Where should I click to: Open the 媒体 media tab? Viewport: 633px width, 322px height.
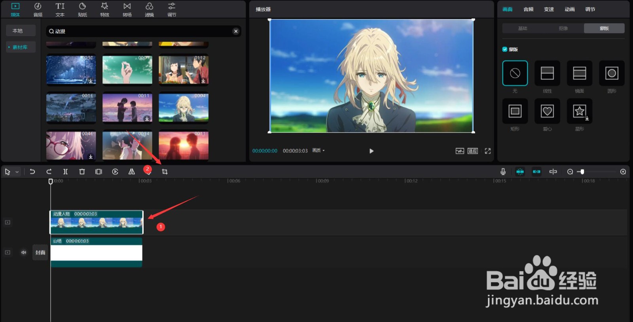(x=15, y=10)
